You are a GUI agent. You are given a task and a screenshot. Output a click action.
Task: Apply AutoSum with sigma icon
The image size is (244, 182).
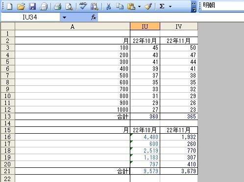[x=162, y=6]
